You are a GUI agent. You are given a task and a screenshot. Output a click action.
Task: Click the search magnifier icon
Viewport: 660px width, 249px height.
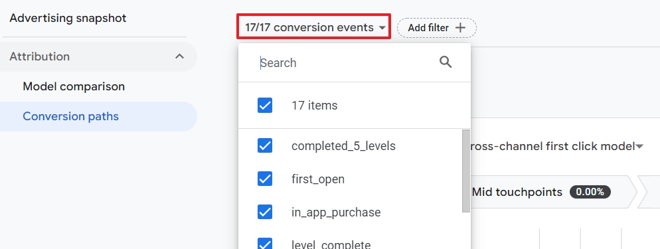pyautogui.click(x=446, y=62)
